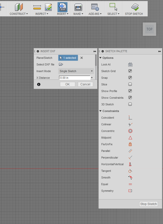Apply the Symmetry constraint icon

pos(130,191)
